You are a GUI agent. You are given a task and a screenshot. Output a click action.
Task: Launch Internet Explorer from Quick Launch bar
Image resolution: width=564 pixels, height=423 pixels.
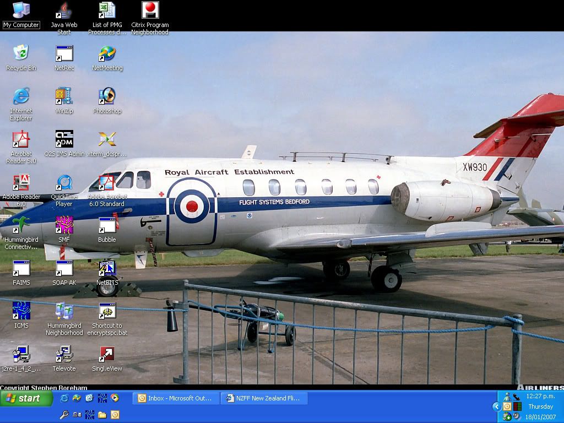[64, 398]
